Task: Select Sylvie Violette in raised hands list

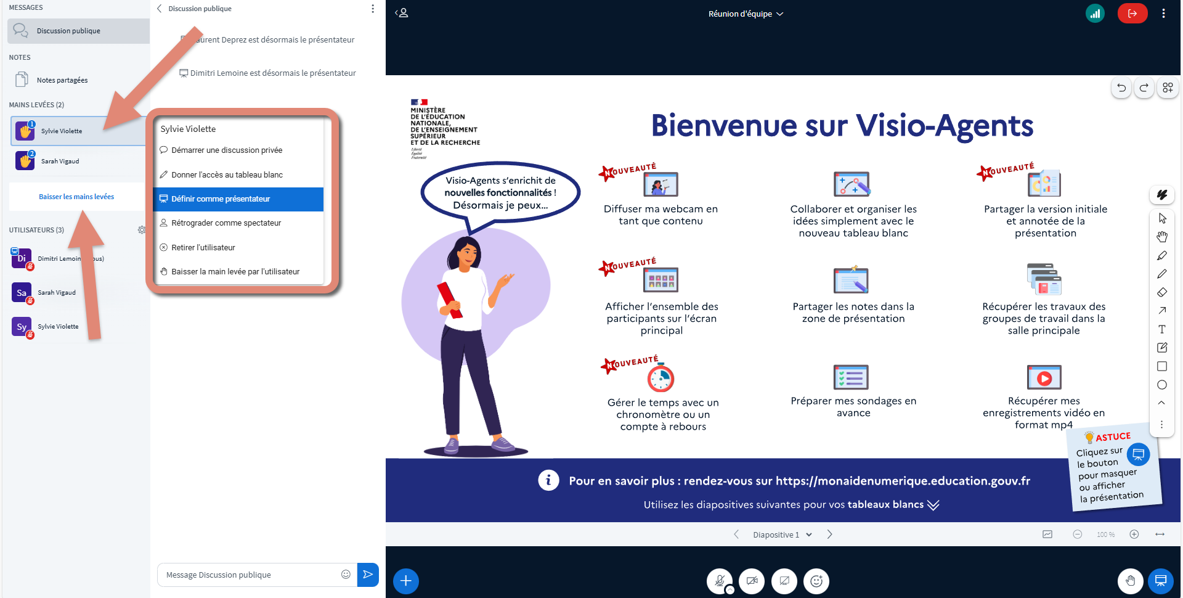Action: [78, 131]
